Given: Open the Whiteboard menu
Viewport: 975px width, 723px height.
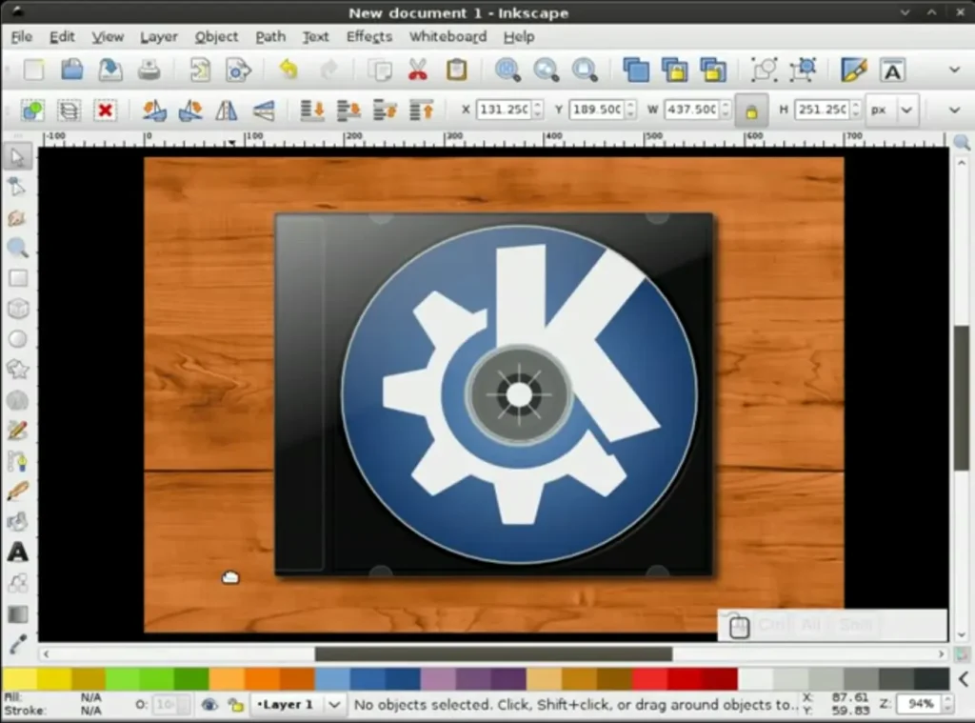Looking at the screenshot, I should 448,37.
